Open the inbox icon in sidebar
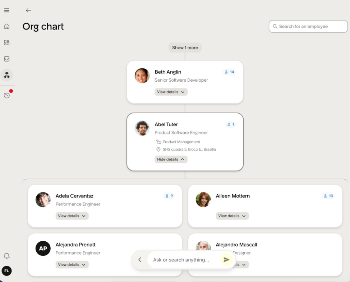The height and width of the screenshot is (282, 350). [7, 59]
